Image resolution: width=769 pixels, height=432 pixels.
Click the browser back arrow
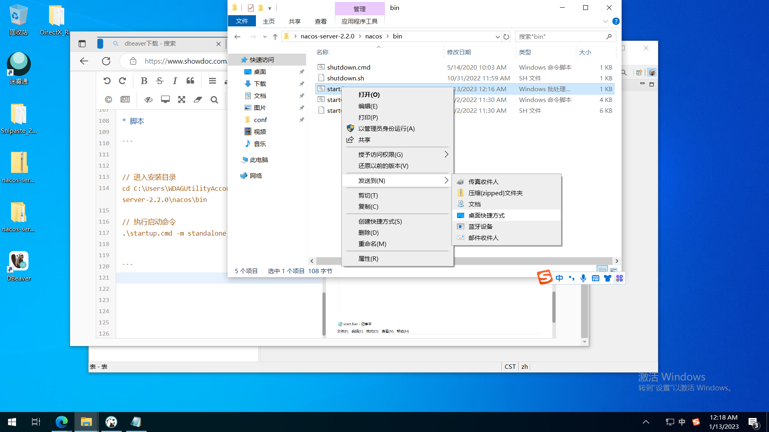pyautogui.click(x=84, y=61)
